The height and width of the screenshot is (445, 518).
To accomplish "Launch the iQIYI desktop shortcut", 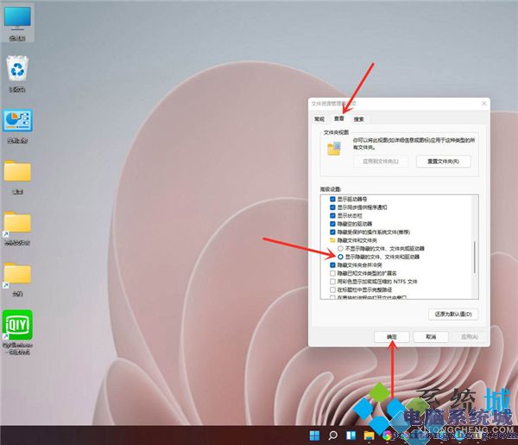I will pyautogui.click(x=17, y=332).
